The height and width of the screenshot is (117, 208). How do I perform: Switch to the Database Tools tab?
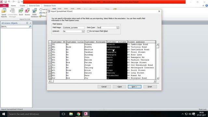[50, 6]
